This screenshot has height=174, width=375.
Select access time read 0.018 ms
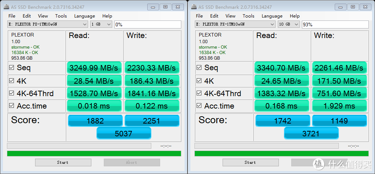pos(94,106)
